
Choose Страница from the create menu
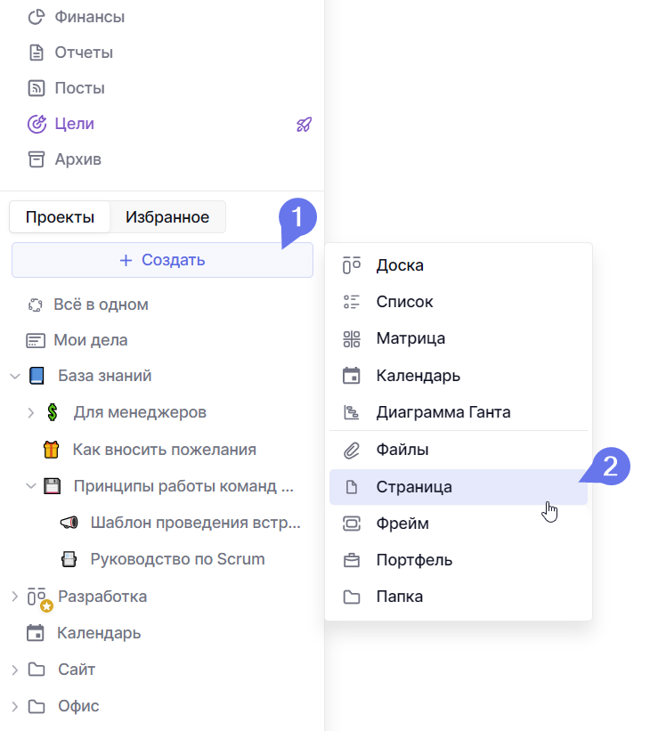414,487
